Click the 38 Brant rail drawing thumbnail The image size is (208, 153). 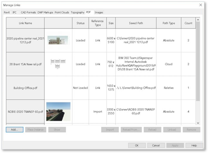(x=58, y=64)
